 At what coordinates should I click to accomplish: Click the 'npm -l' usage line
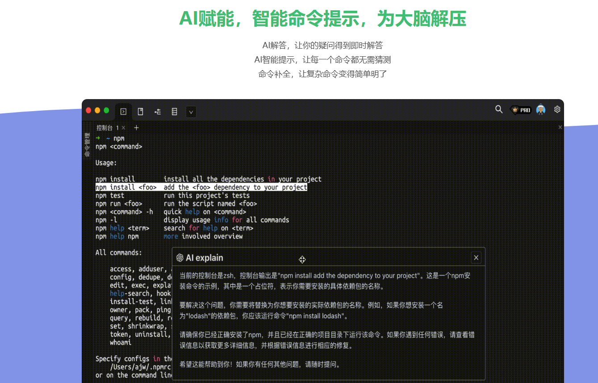(x=192, y=220)
